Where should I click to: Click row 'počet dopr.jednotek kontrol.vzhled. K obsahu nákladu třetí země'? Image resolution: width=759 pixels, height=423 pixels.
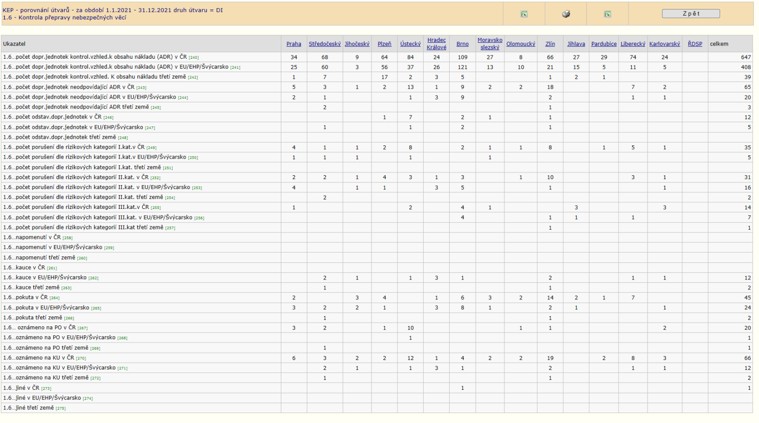click(x=101, y=77)
